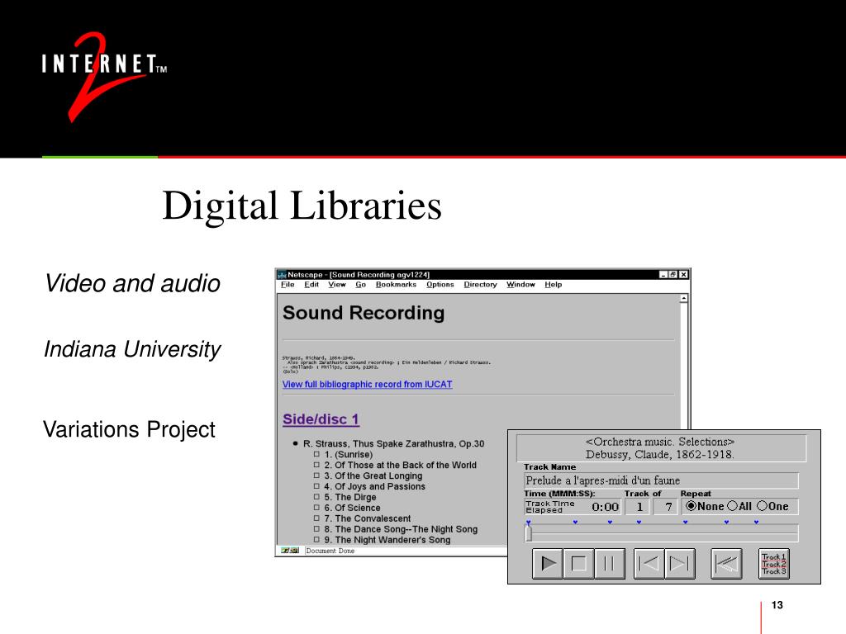The image size is (846, 634).
Task: Click the Debussy, Claude, 1862-1918 title display
Action: point(660,455)
